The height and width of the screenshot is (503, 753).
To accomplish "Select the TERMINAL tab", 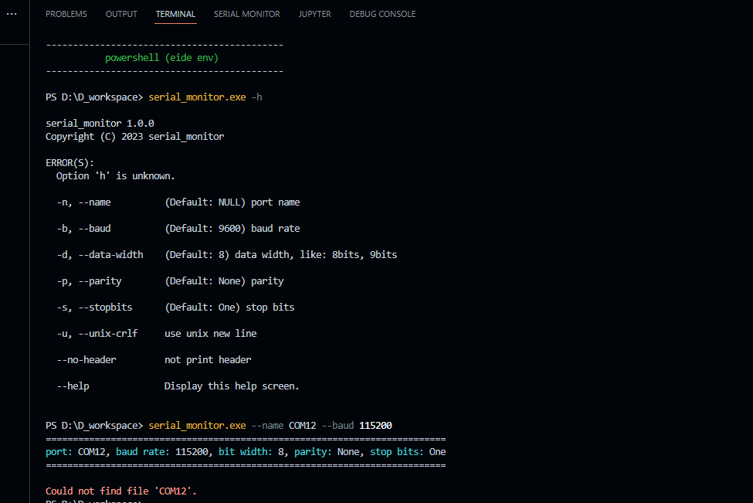I will pyautogui.click(x=175, y=13).
